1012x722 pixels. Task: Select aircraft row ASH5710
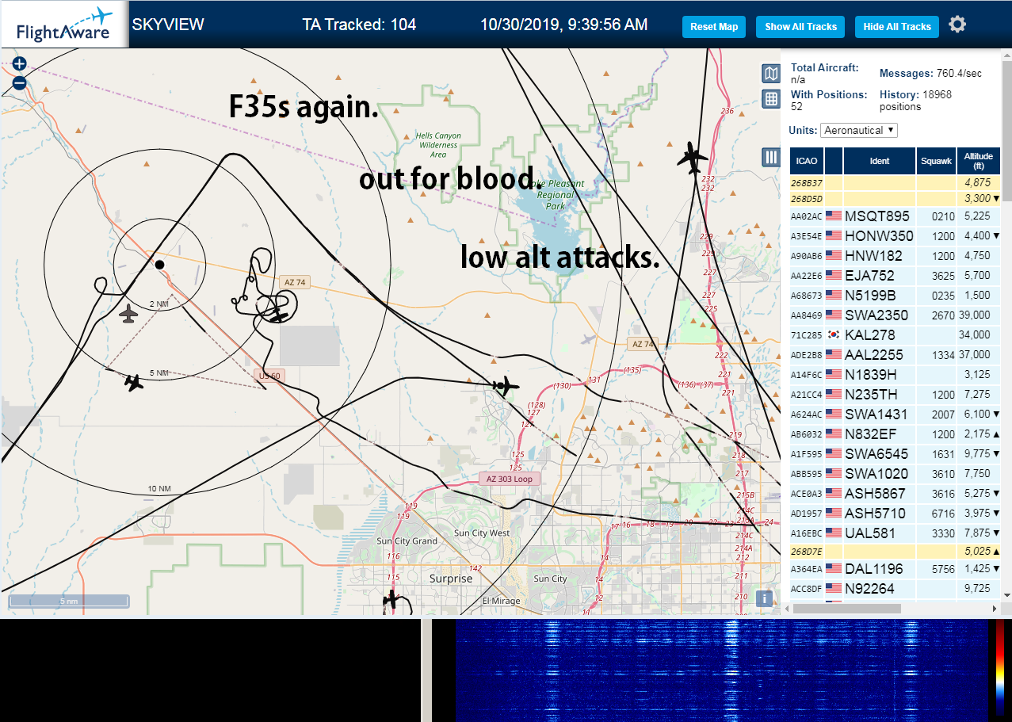(x=895, y=513)
